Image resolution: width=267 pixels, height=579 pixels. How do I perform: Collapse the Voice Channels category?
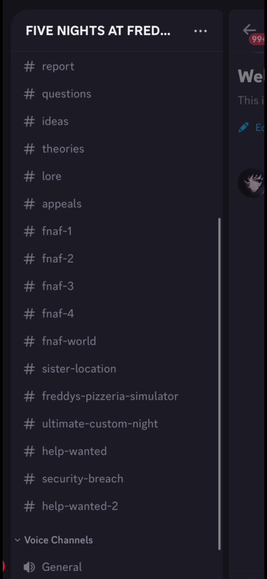[x=54, y=540]
